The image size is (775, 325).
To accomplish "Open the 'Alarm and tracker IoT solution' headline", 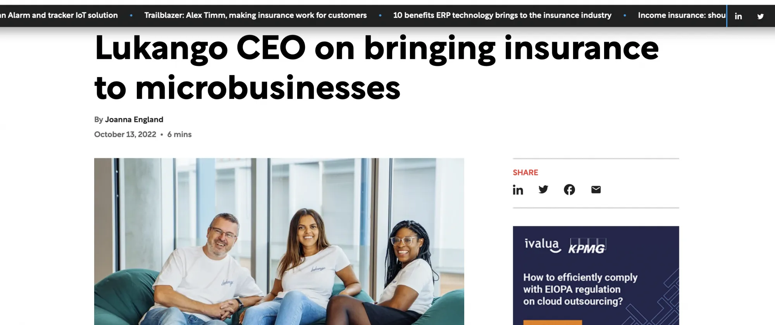I will pos(58,15).
